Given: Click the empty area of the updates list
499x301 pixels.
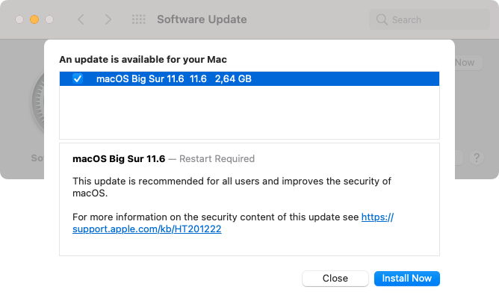Looking at the screenshot, I should click(249, 112).
